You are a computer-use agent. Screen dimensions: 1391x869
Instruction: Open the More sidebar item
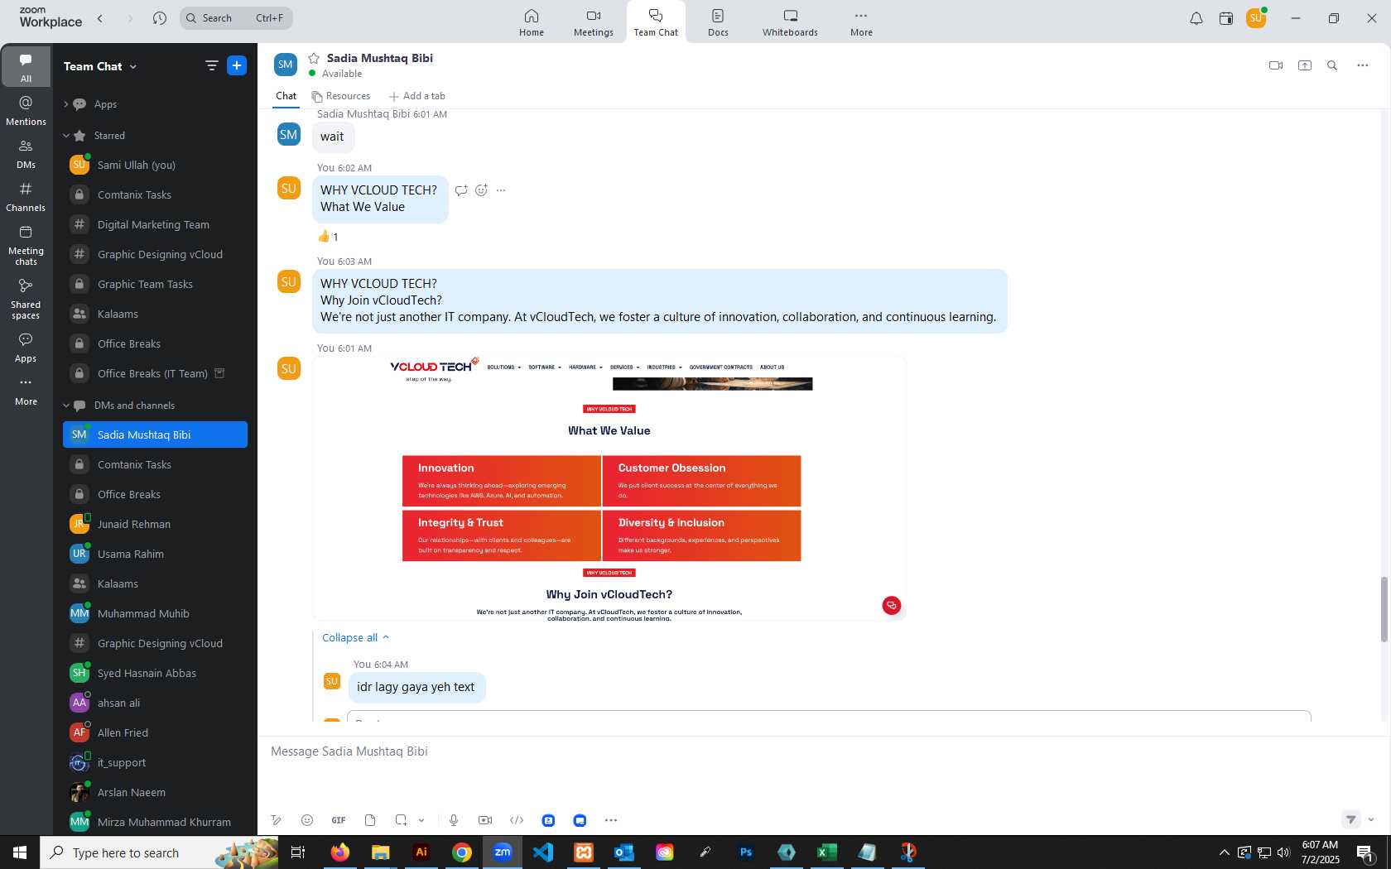26,391
